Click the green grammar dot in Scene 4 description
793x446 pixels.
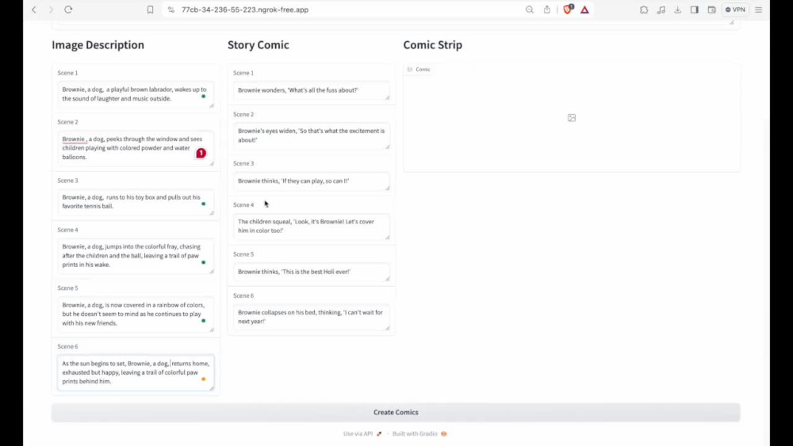click(203, 262)
